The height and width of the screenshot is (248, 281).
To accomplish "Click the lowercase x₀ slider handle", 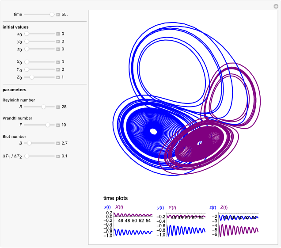I will (27, 34).
